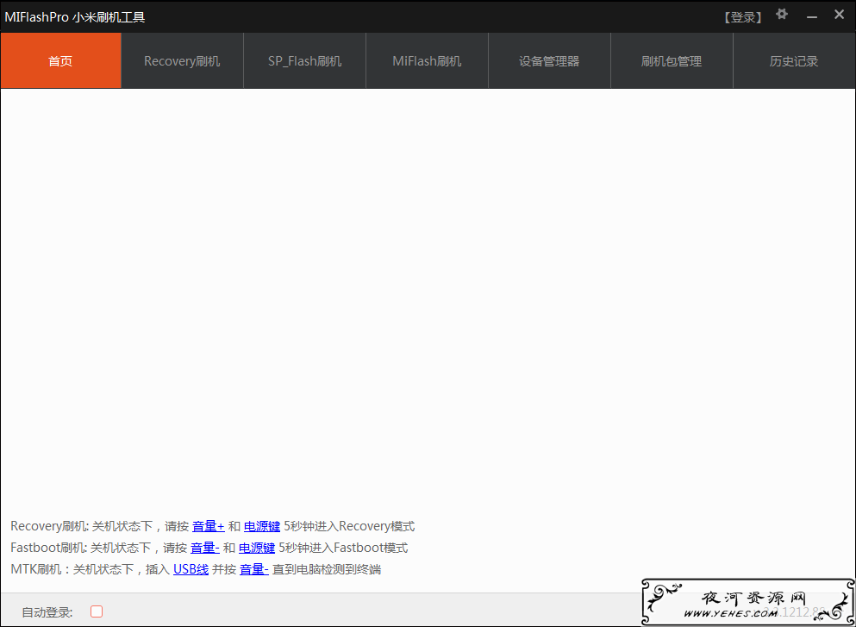Click the 音量- link in the MTK刷机 line
Viewport: 856px width, 627px height.
pos(253,570)
